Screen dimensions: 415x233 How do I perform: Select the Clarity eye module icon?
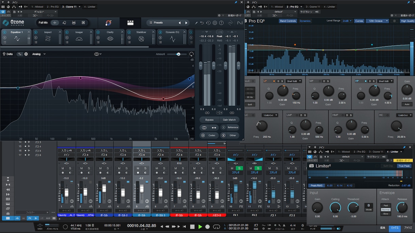[110, 39]
